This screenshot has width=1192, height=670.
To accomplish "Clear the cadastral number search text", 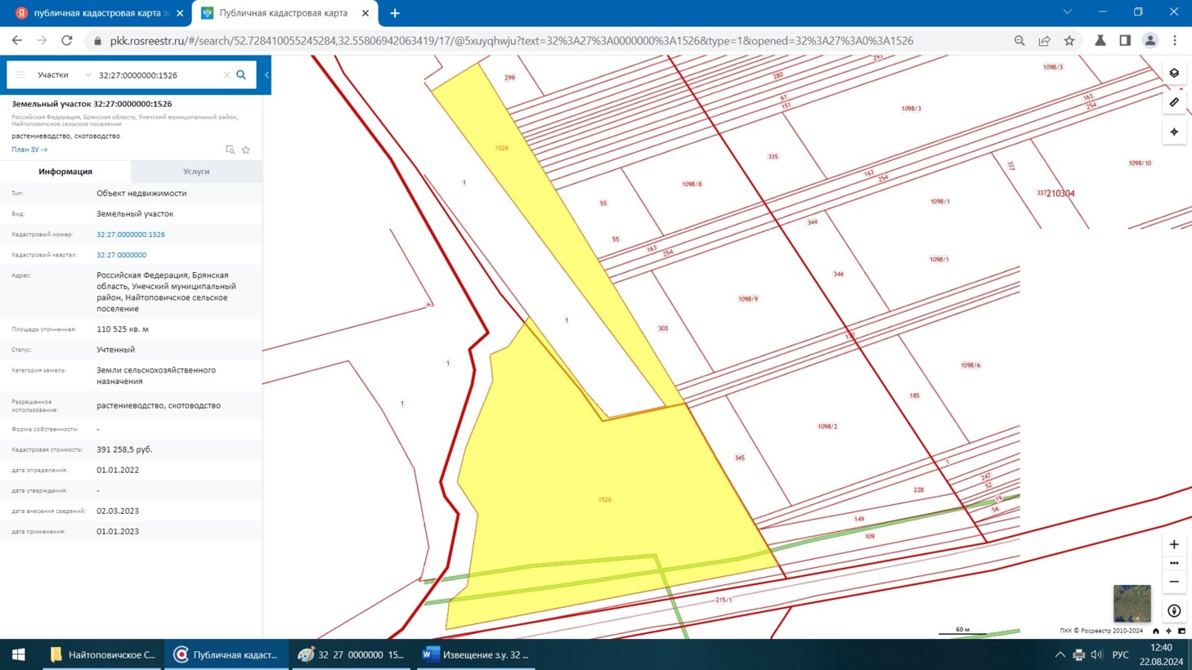I will tap(226, 75).
